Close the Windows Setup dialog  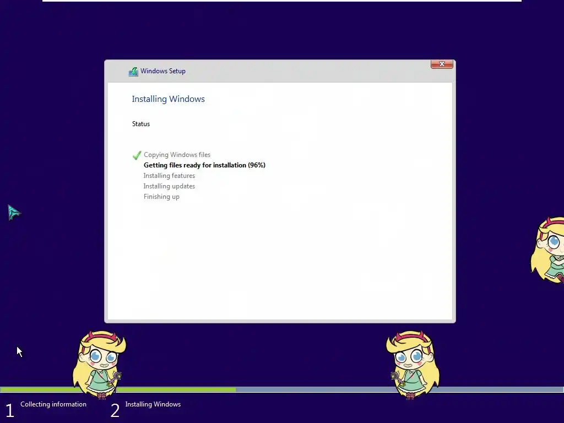[x=442, y=64]
